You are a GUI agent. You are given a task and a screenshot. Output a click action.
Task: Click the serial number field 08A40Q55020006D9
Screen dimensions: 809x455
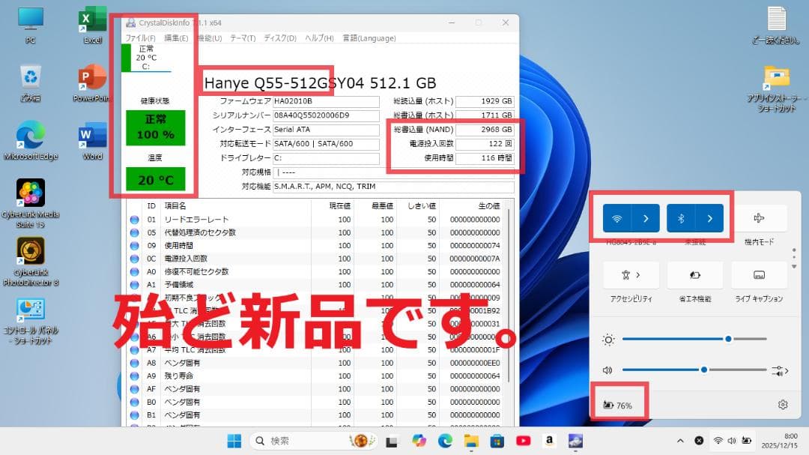tap(326, 115)
